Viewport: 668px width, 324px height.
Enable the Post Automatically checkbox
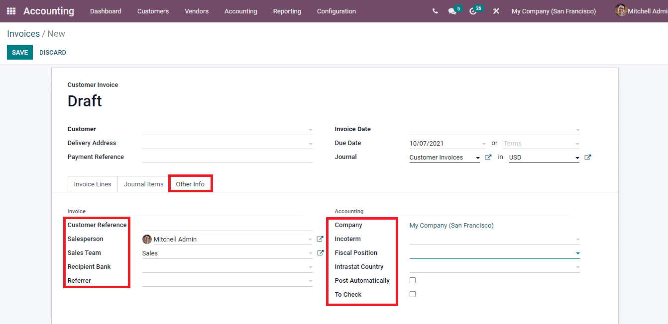[x=413, y=280]
